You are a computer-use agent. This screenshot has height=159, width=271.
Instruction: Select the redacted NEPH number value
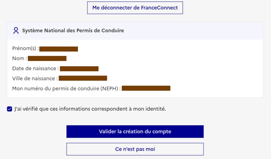point(146,88)
